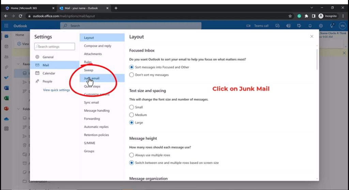Select Always use multiple rows option

[132, 155]
